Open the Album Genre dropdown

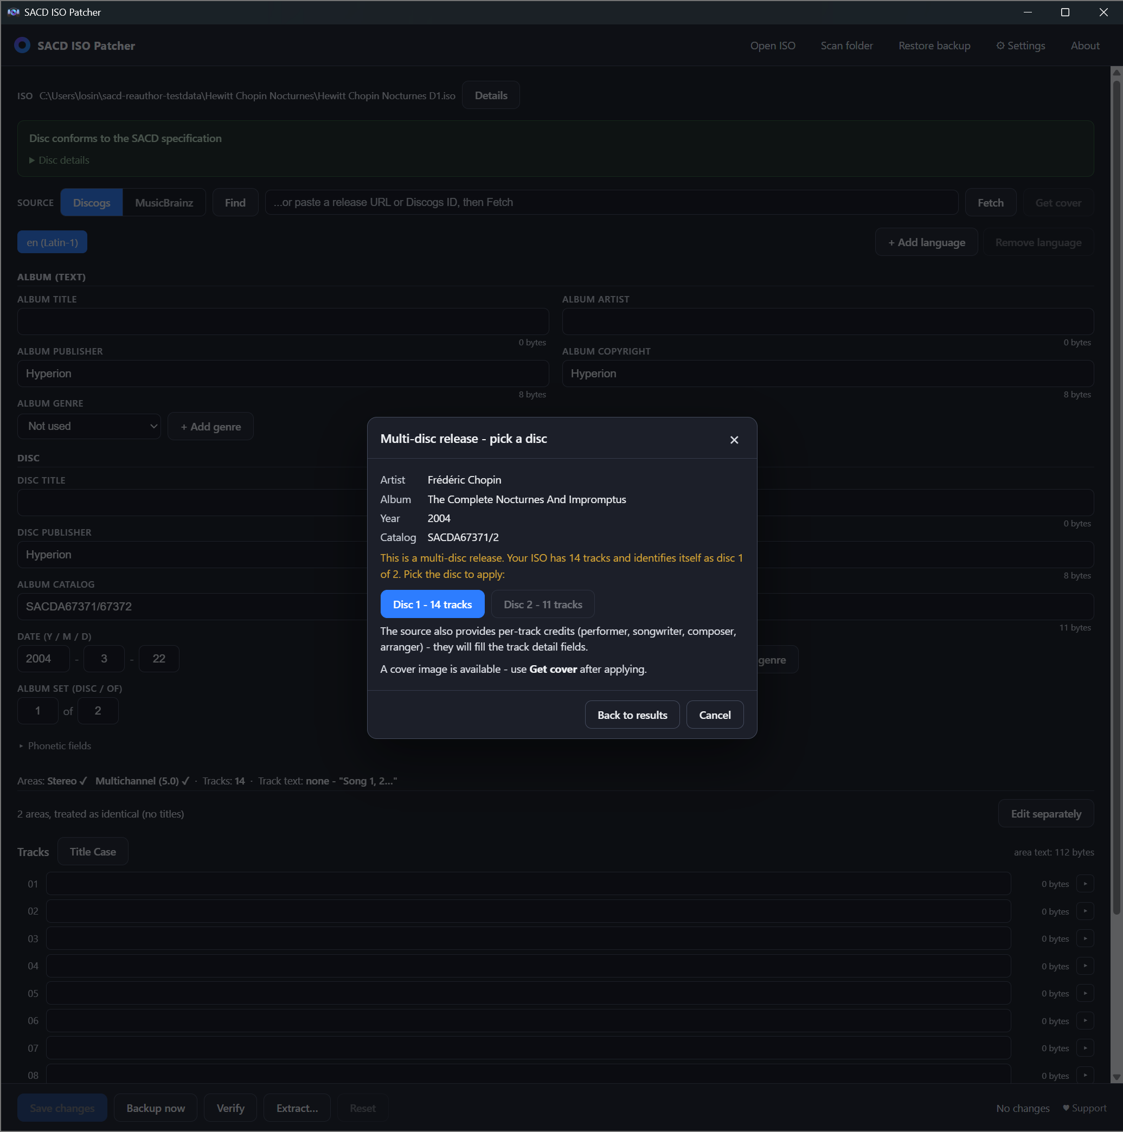point(89,426)
